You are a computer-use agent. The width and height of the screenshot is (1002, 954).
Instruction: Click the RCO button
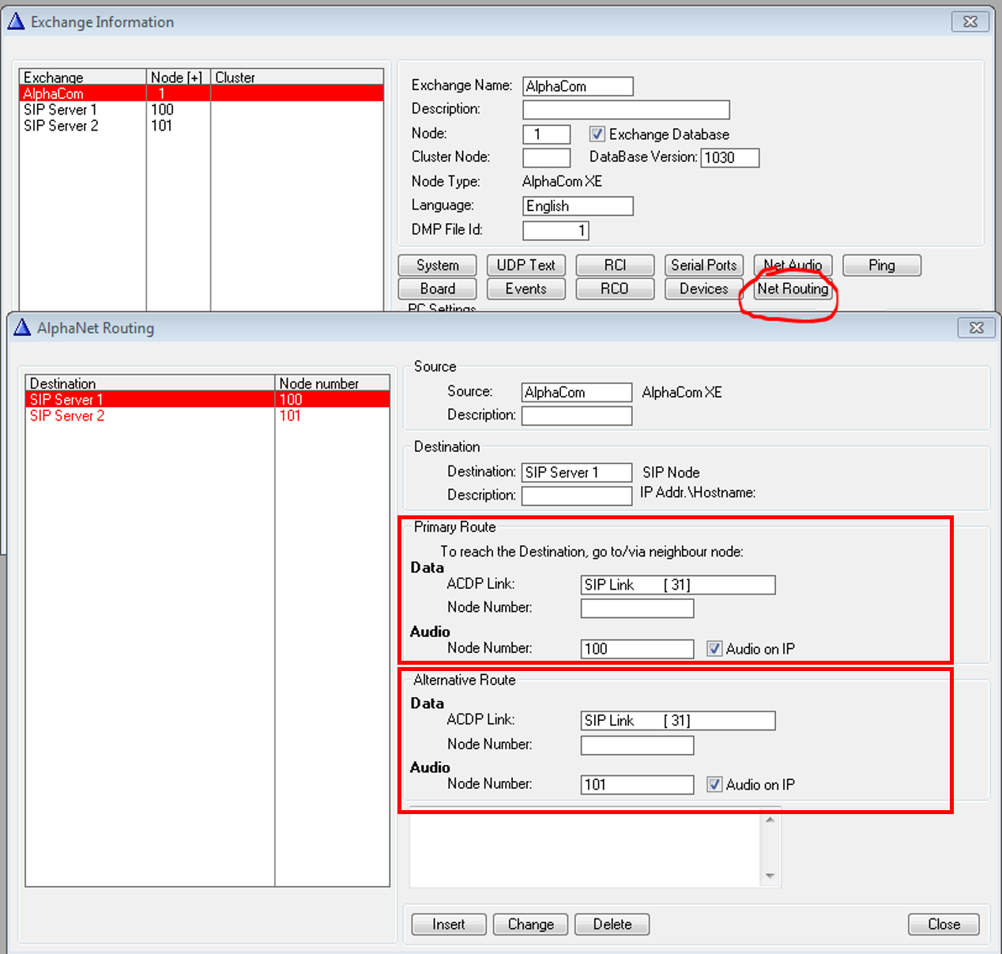[x=615, y=289]
